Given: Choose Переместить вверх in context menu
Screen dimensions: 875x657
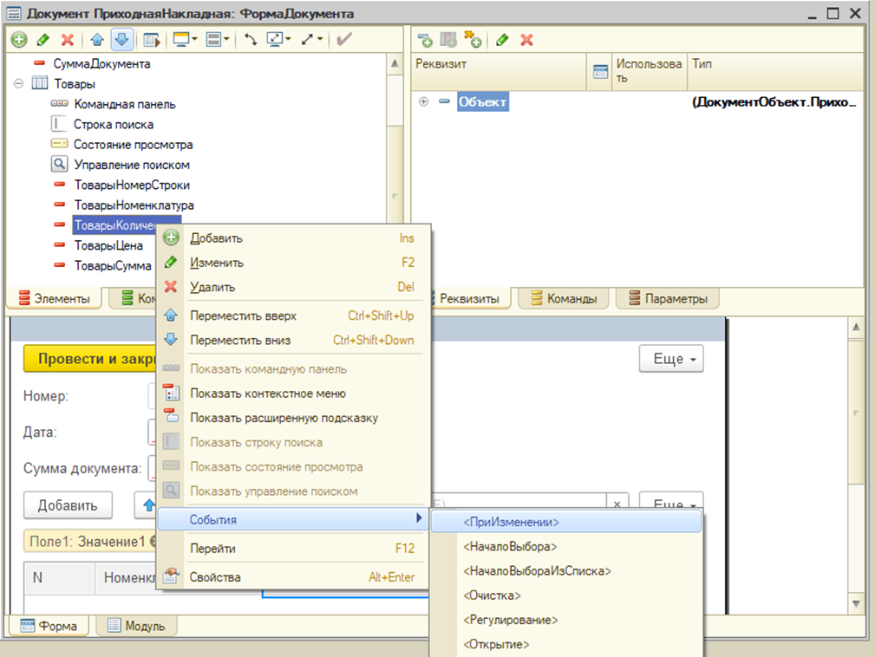Looking at the screenshot, I should pyautogui.click(x=293, y=315).
